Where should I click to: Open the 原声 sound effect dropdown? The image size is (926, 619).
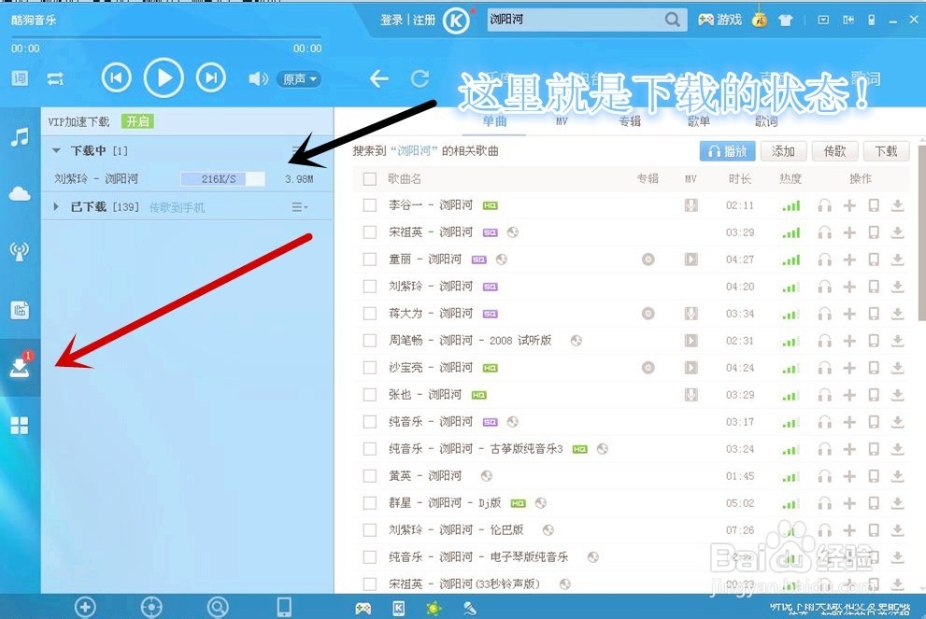tap(299, 79)
